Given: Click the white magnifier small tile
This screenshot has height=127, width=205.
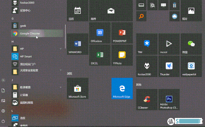Looking at the screenshot, I should point(153,5).
